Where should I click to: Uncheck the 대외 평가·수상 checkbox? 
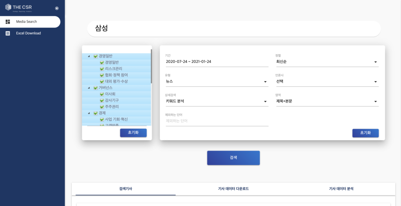coord(102,81)
